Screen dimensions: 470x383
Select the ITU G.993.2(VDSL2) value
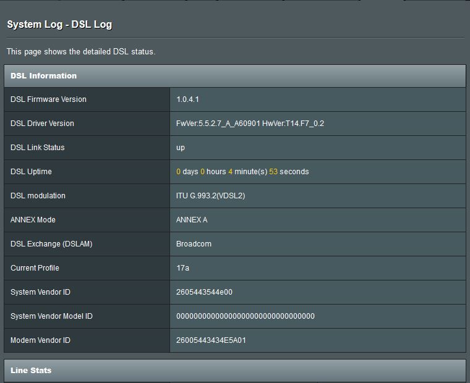pos(211,196)
